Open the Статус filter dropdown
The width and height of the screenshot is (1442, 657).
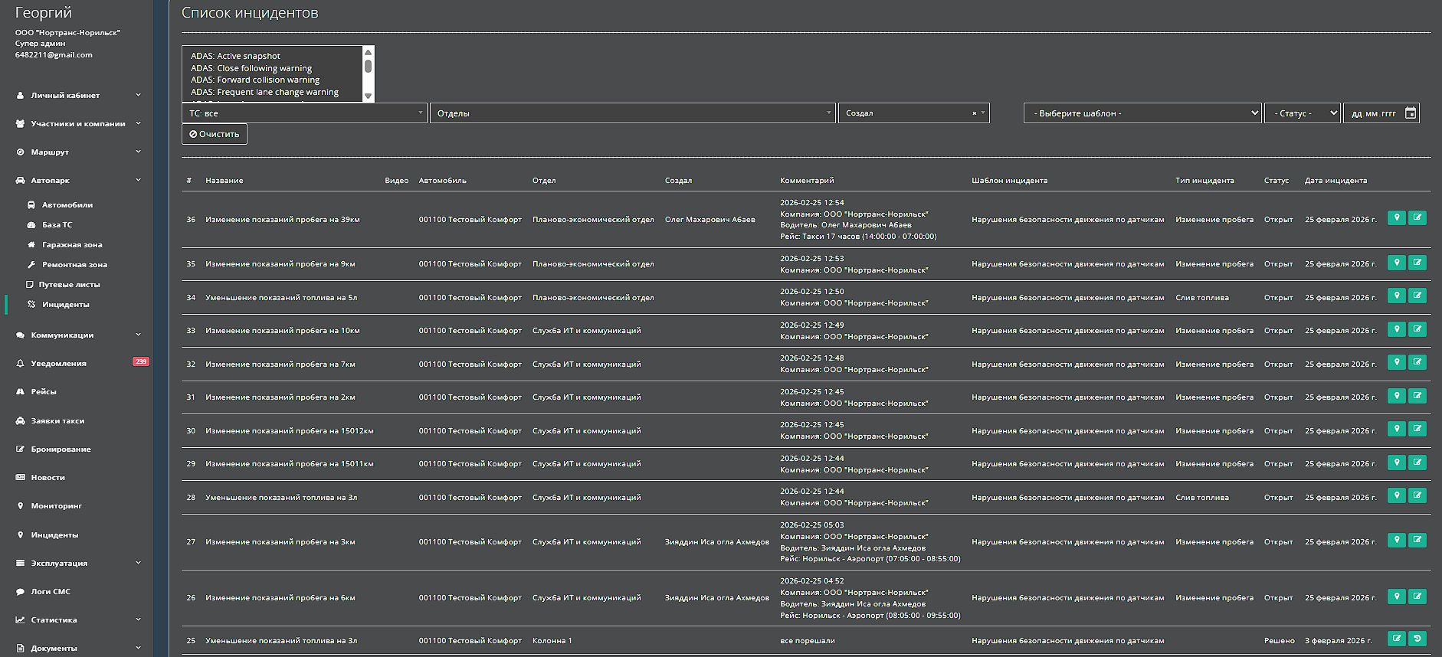tap(1301, 113)
